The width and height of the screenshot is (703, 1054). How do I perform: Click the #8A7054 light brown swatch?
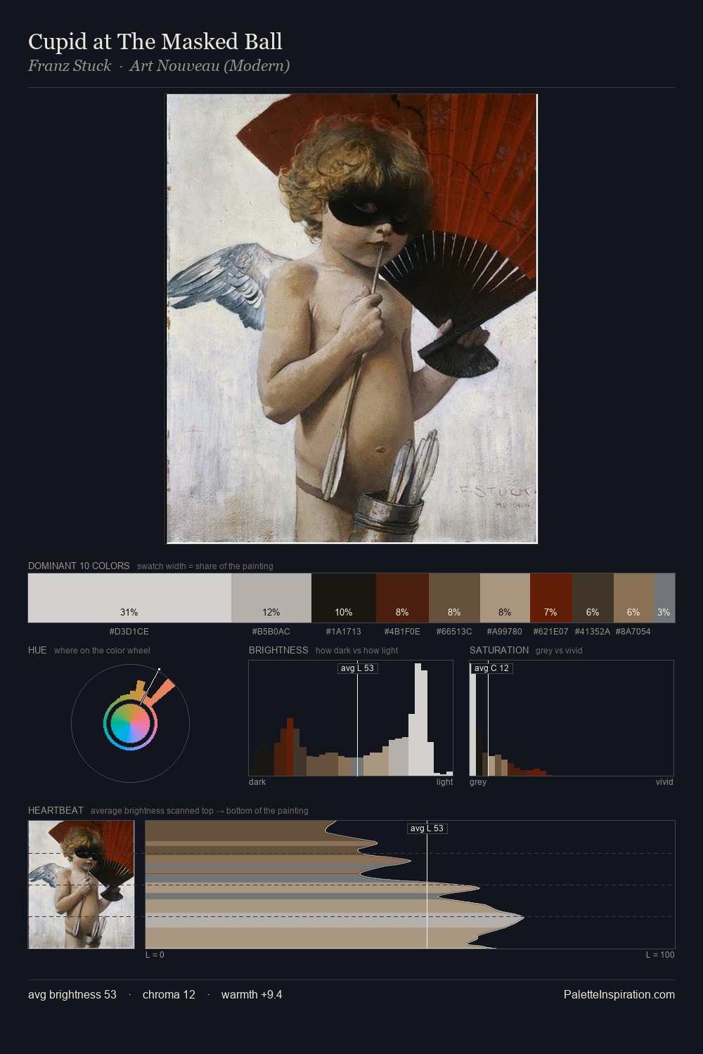(x=634, y=598)
